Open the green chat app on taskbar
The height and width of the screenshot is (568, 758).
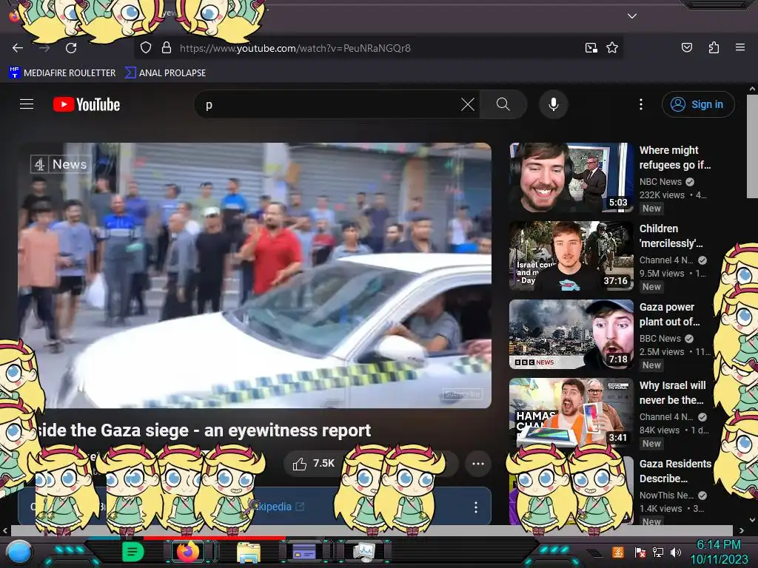coord(133,552)
